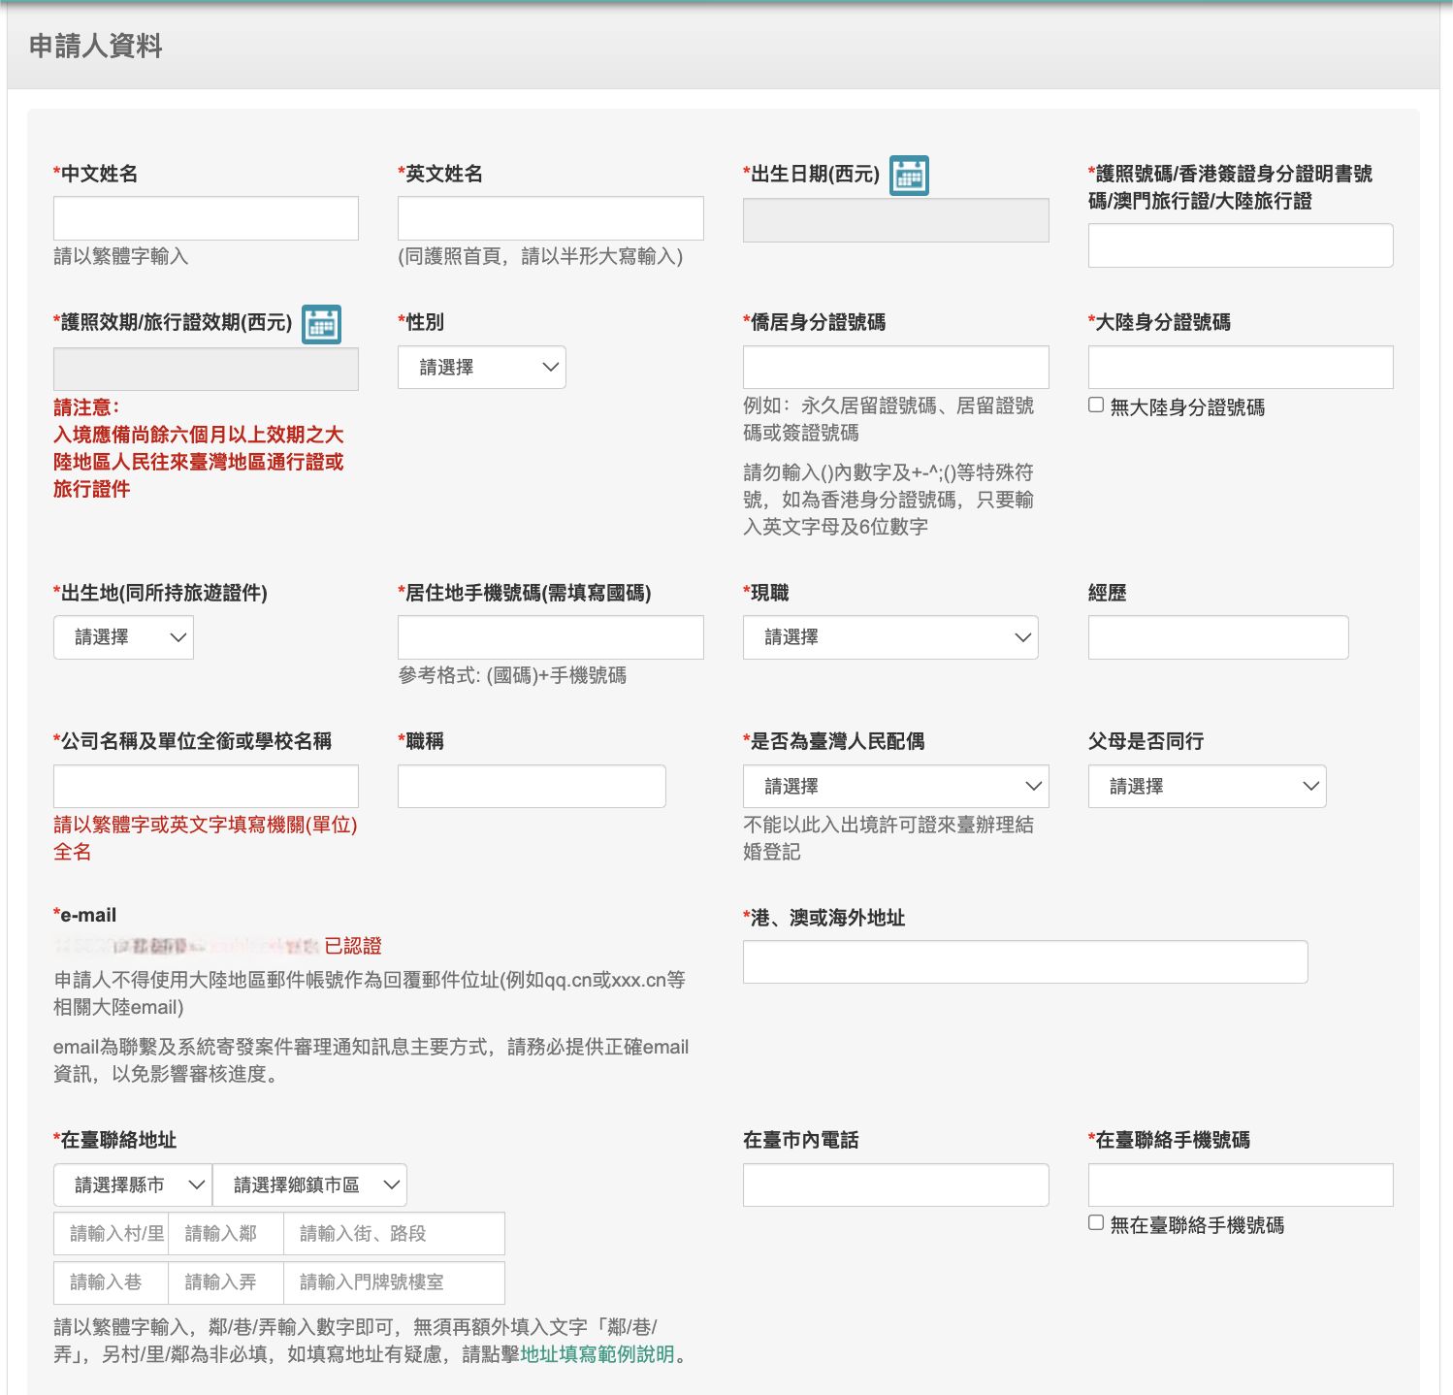The height and width of the screenshot is (1395, 1453).
Task: Check the 無在臺聯絡手機號碼 checkbox
Action: point(1095,1224)
